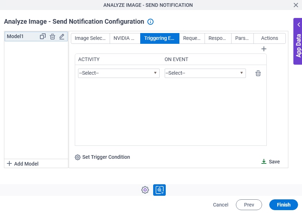Click the Cancel button
The width and height of the screenshot is (302, 213).
tap(220, 205)
